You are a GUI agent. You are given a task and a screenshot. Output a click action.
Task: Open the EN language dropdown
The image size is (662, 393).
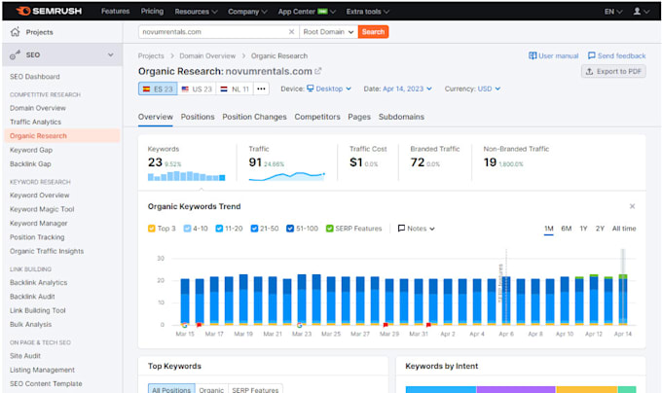pos(613,12)
